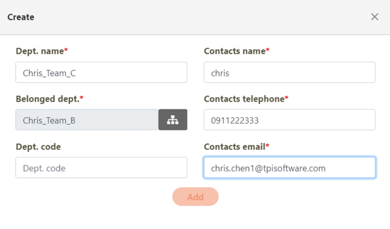The width and height of the screenshot is (390, 229).
Task: Click the Contacts telephone label
Action: click(244, 99)
